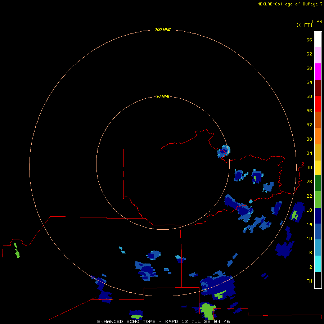Click the legend value 2
The height and width of the screenshot is (324, 324).
point(311,267)
